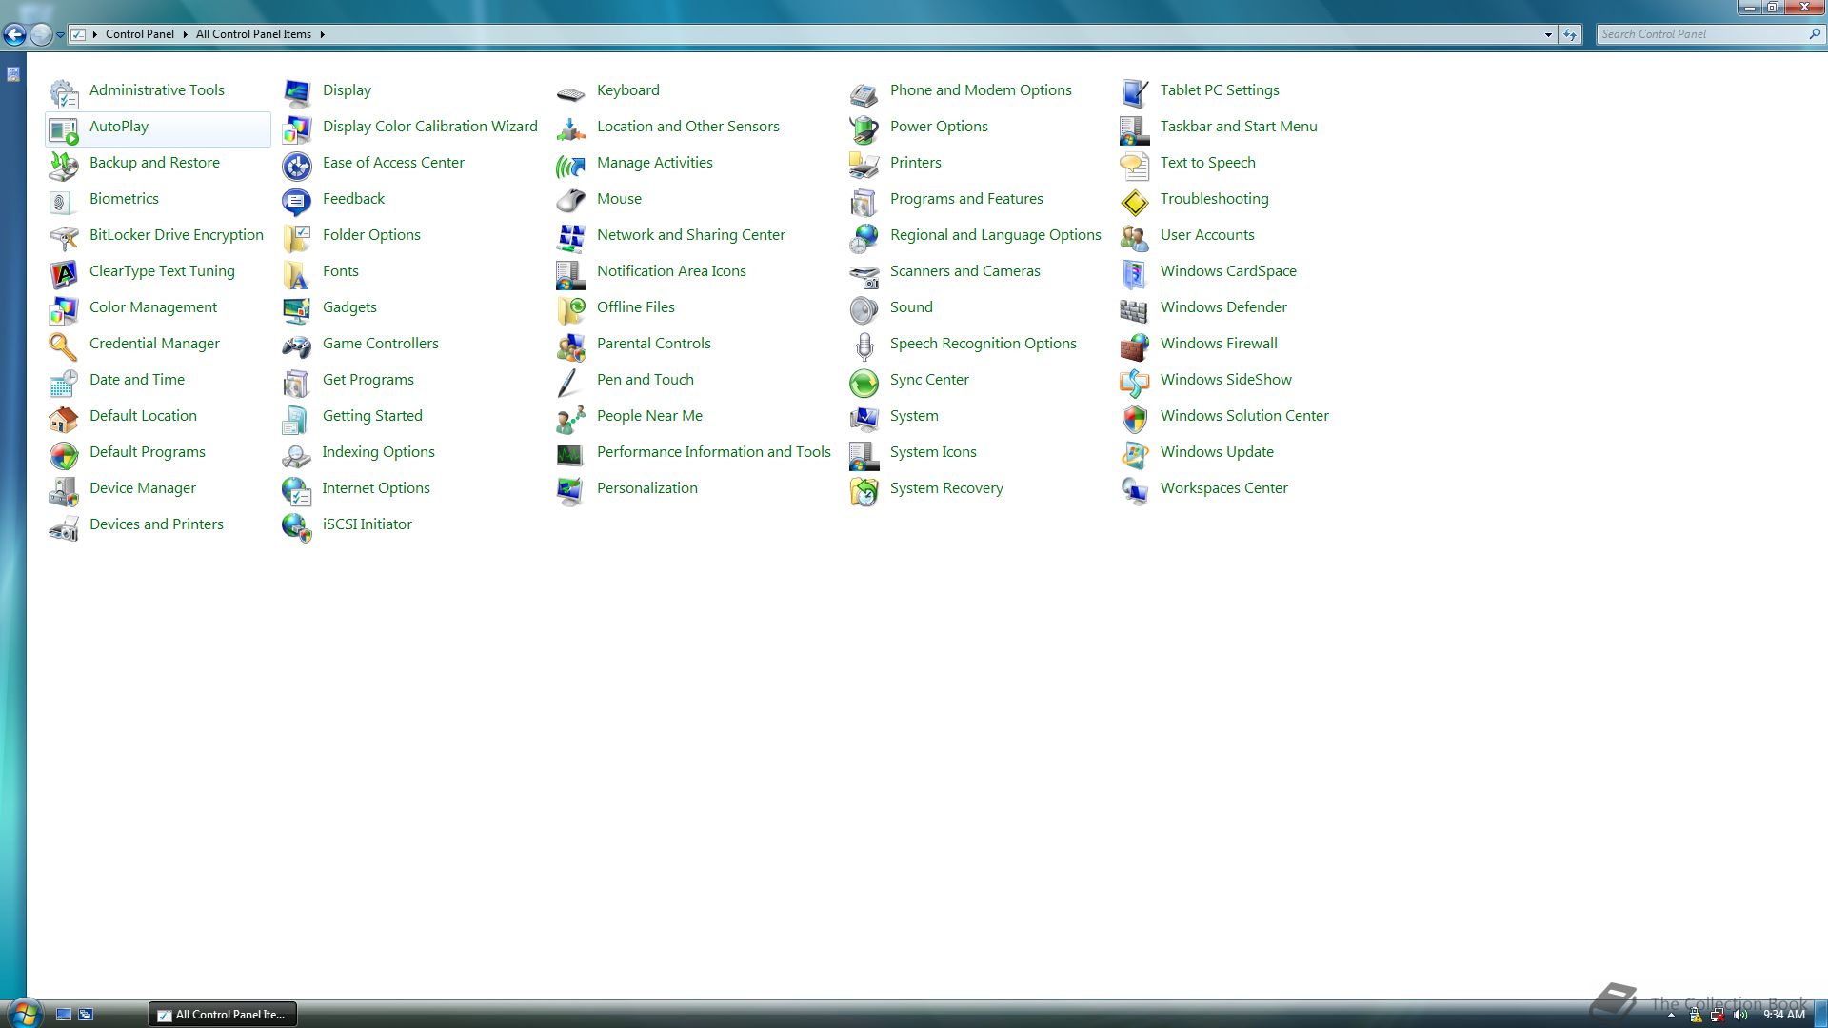Expand the address bar history dropdown

point(1548,34)
